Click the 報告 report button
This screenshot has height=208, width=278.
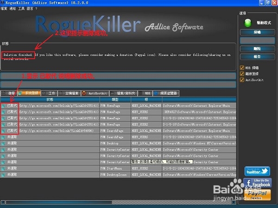257,57
